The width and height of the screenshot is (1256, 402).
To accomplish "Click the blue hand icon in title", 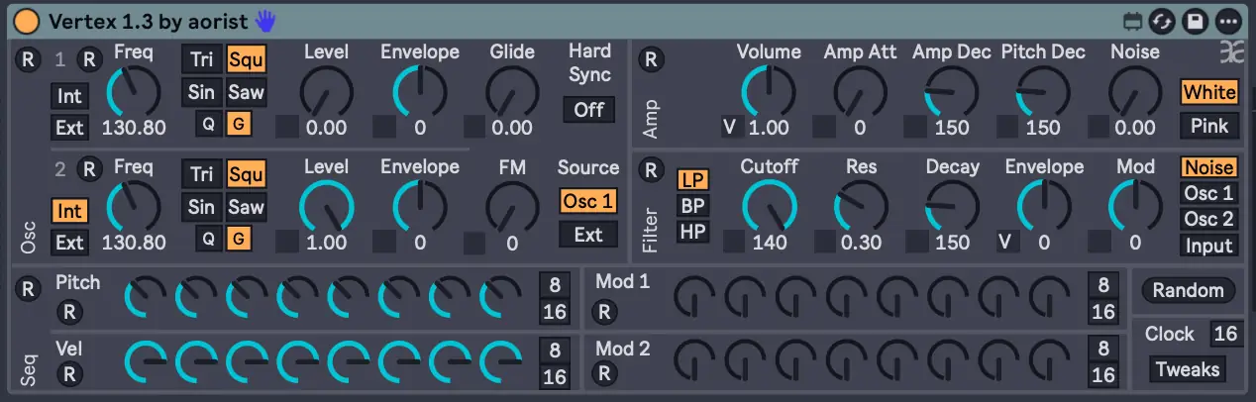I will click(265, 20).
